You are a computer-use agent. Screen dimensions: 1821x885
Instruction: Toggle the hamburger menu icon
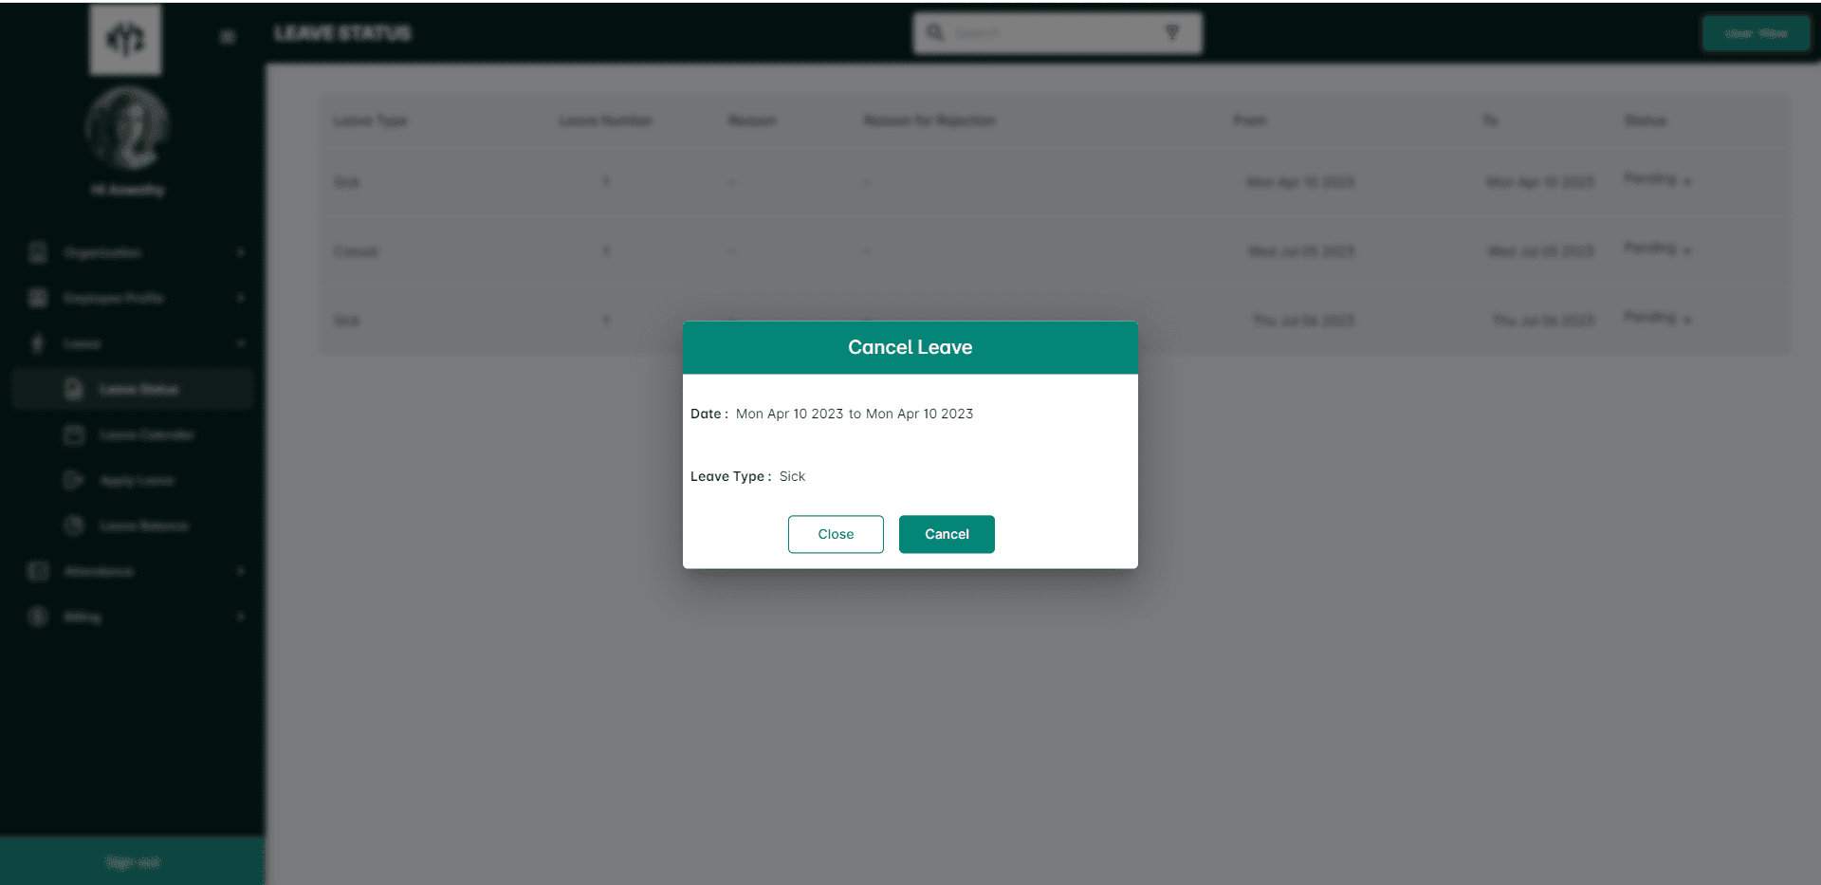click(228, 37)
